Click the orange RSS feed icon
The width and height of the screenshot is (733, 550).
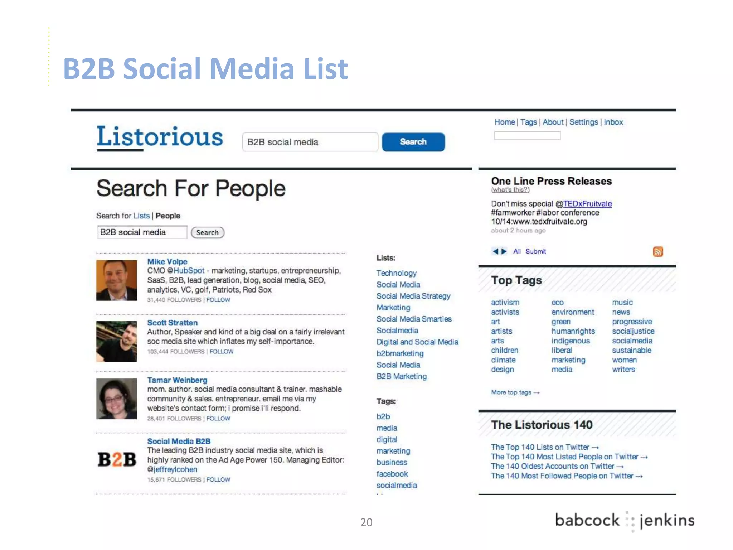point(658,251)
